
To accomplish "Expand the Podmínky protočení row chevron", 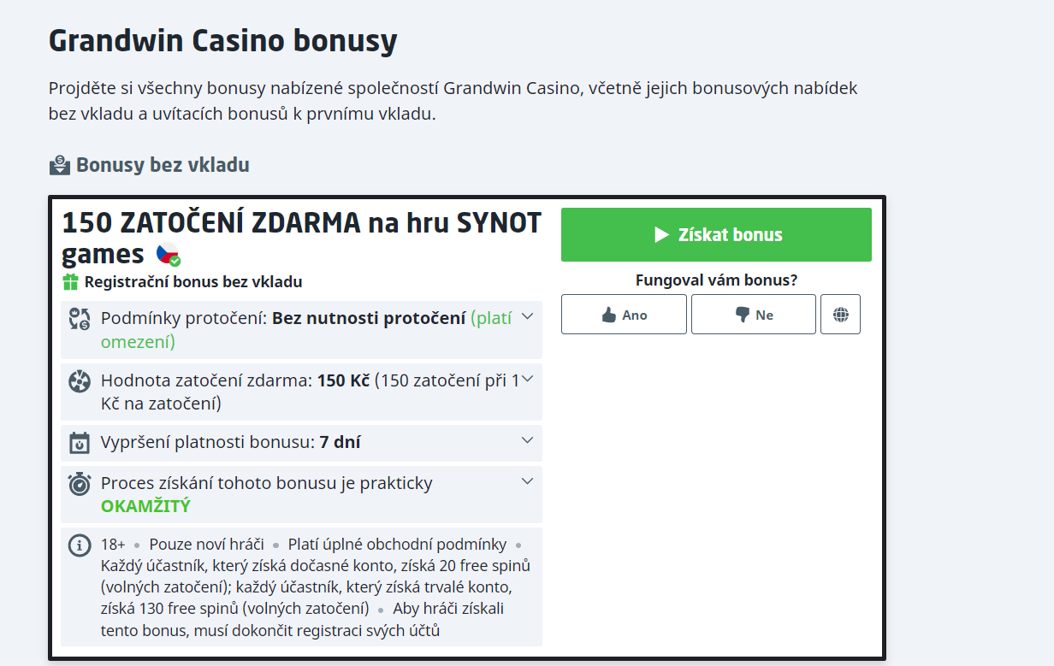I will tap(528, 316).
